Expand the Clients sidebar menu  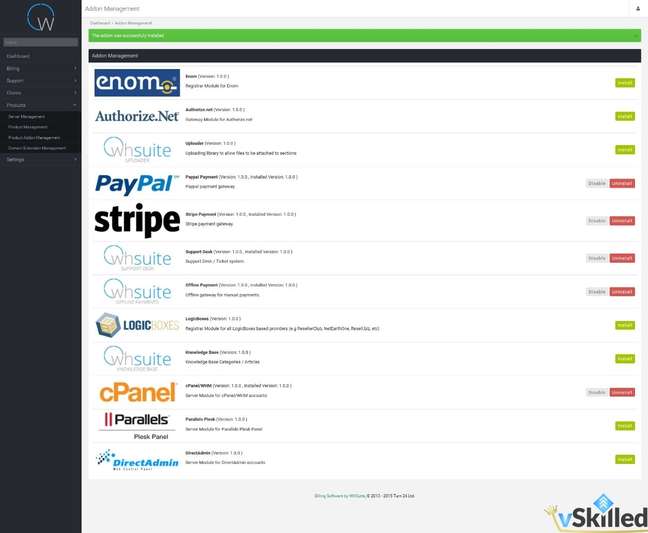(x=40, y=93)
